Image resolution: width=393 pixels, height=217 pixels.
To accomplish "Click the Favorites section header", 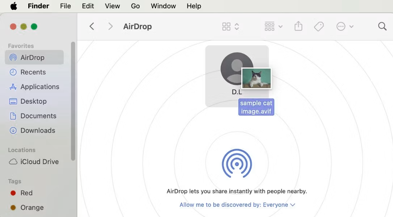I will pos(21,46).
